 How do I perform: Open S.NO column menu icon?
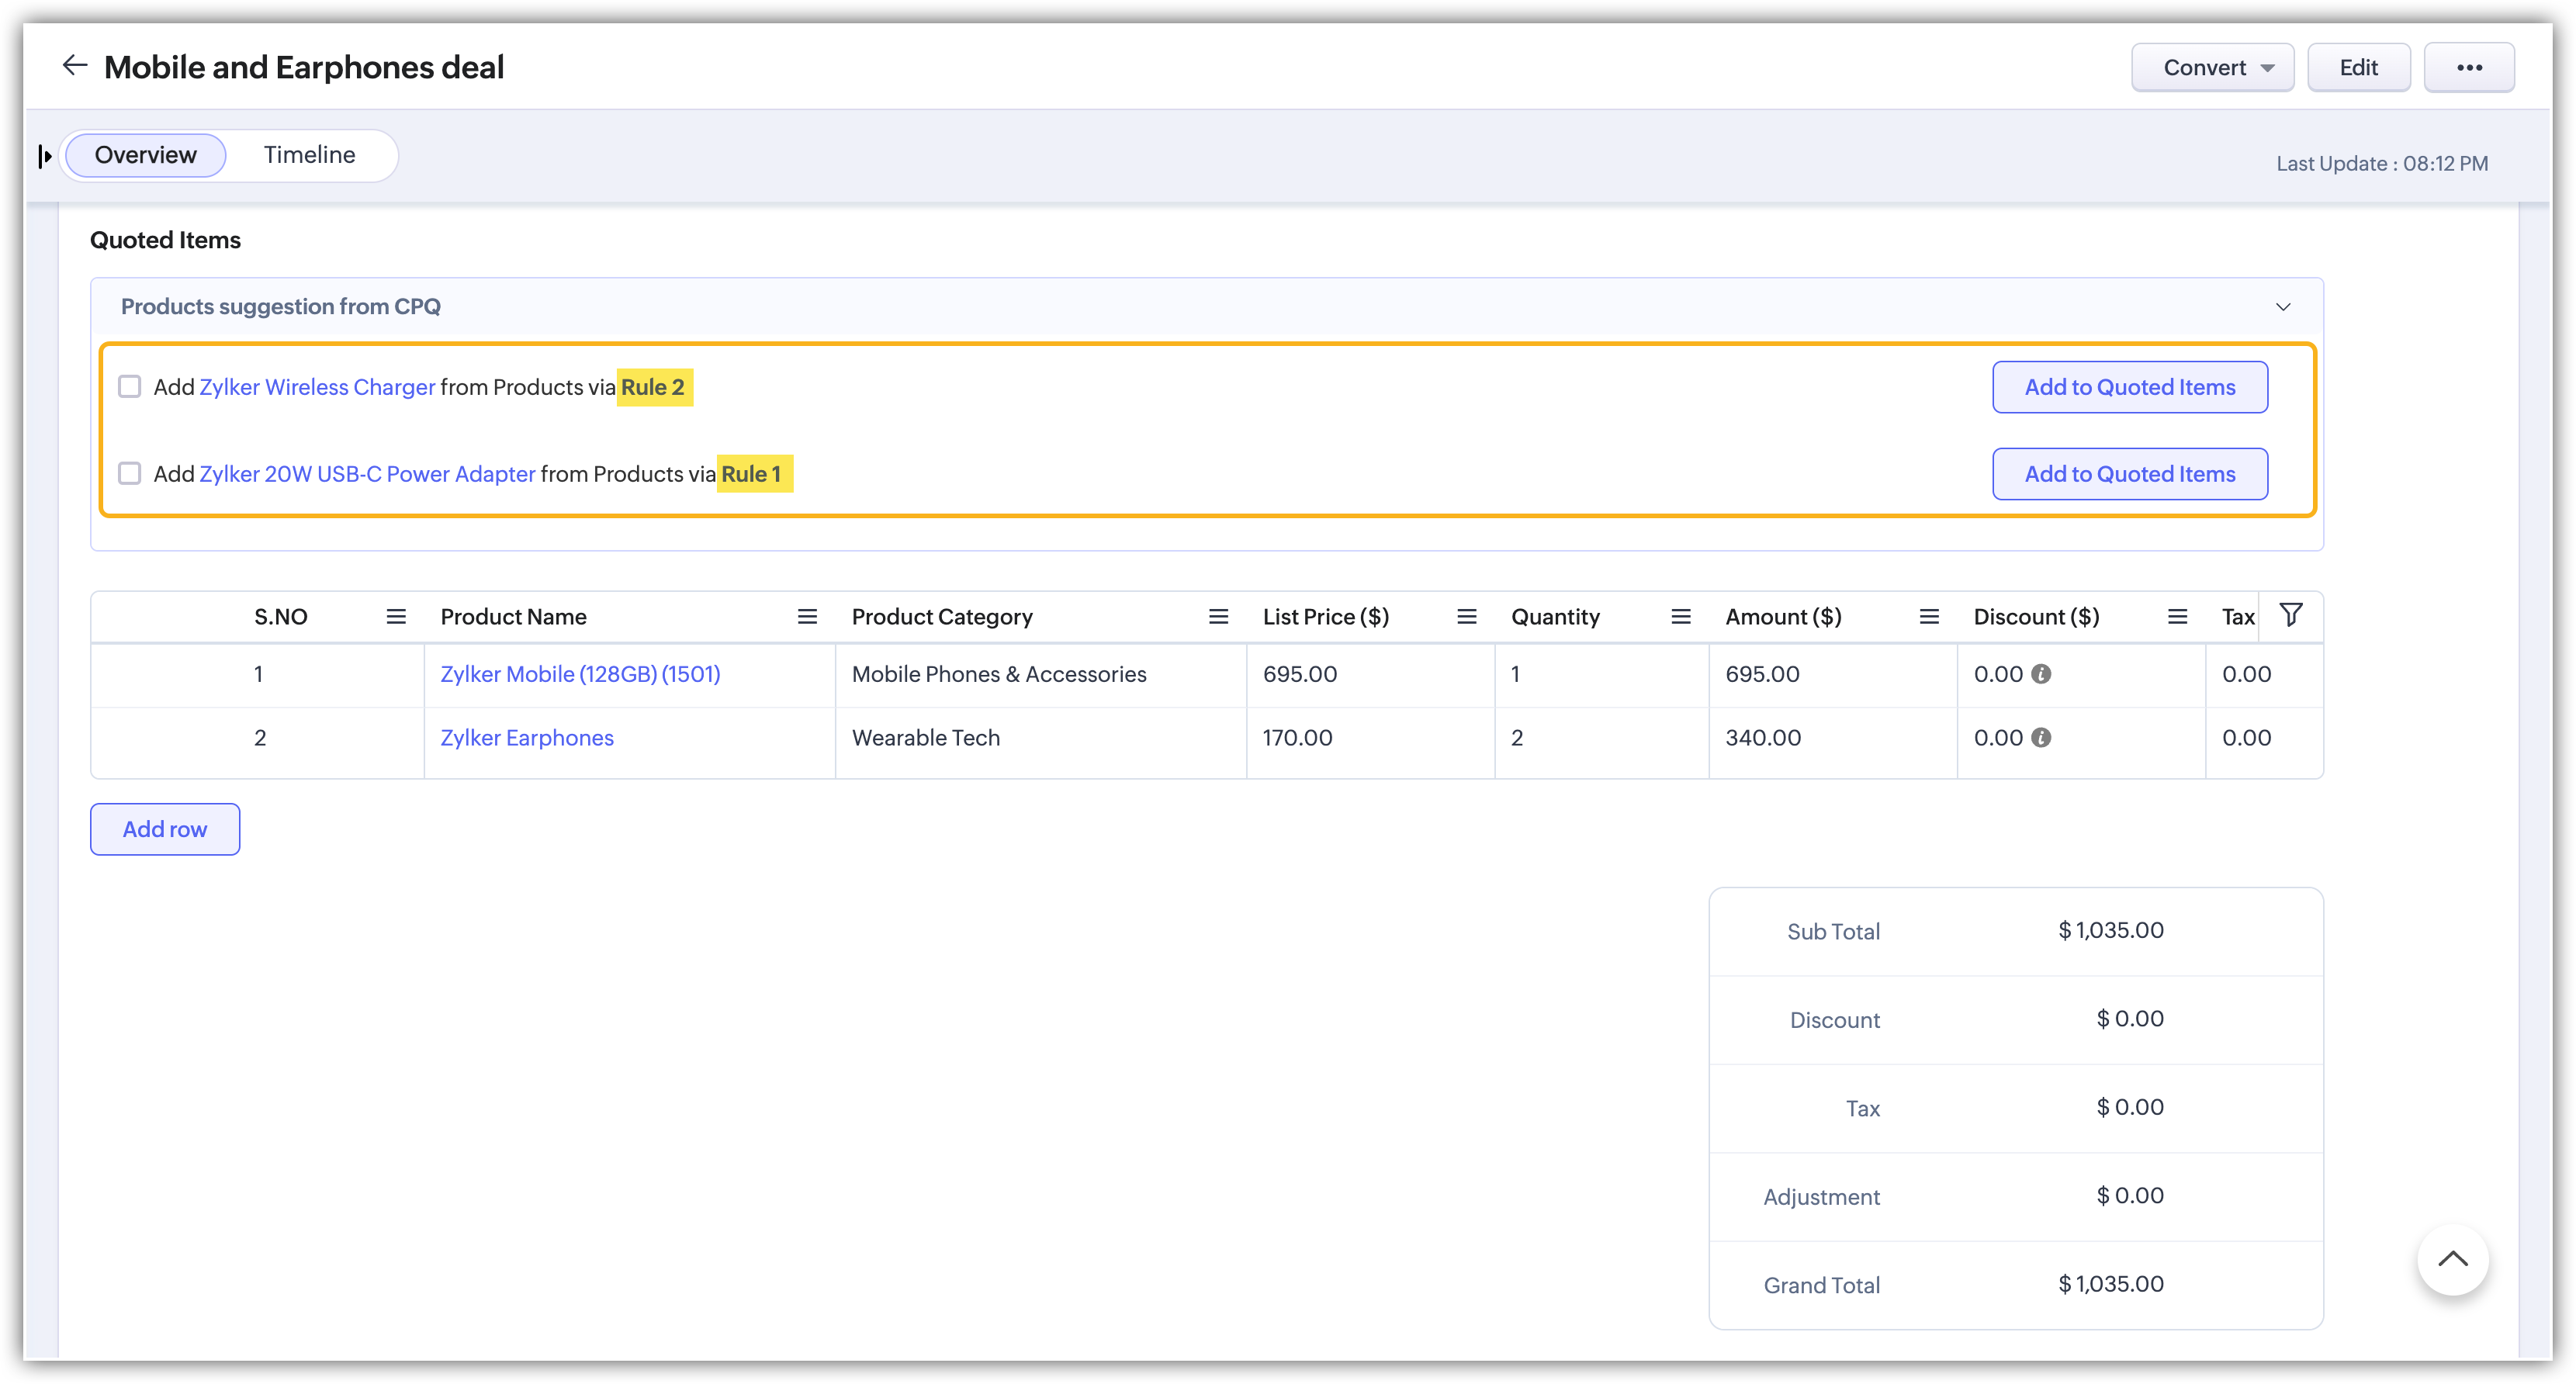point(396,617)
